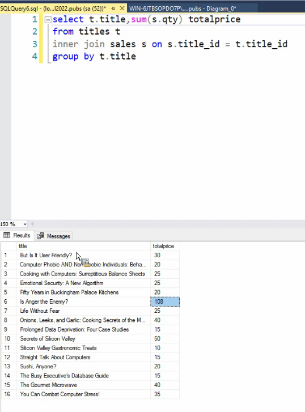Switch to the Diagram_0 tab

183,9
